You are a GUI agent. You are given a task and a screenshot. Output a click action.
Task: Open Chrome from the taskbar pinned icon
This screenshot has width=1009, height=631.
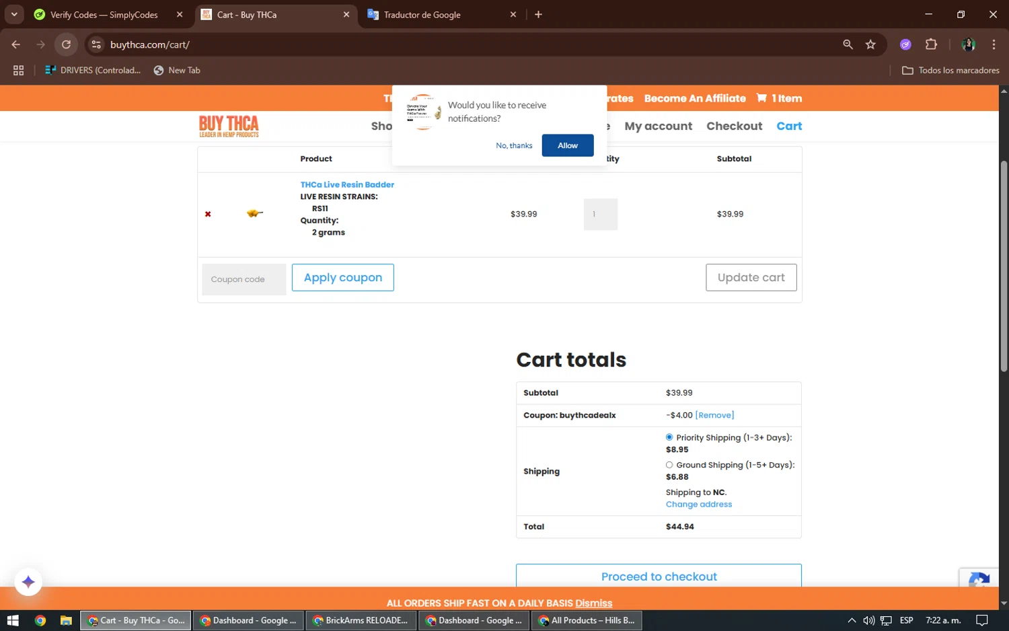(x=40, y=620)
